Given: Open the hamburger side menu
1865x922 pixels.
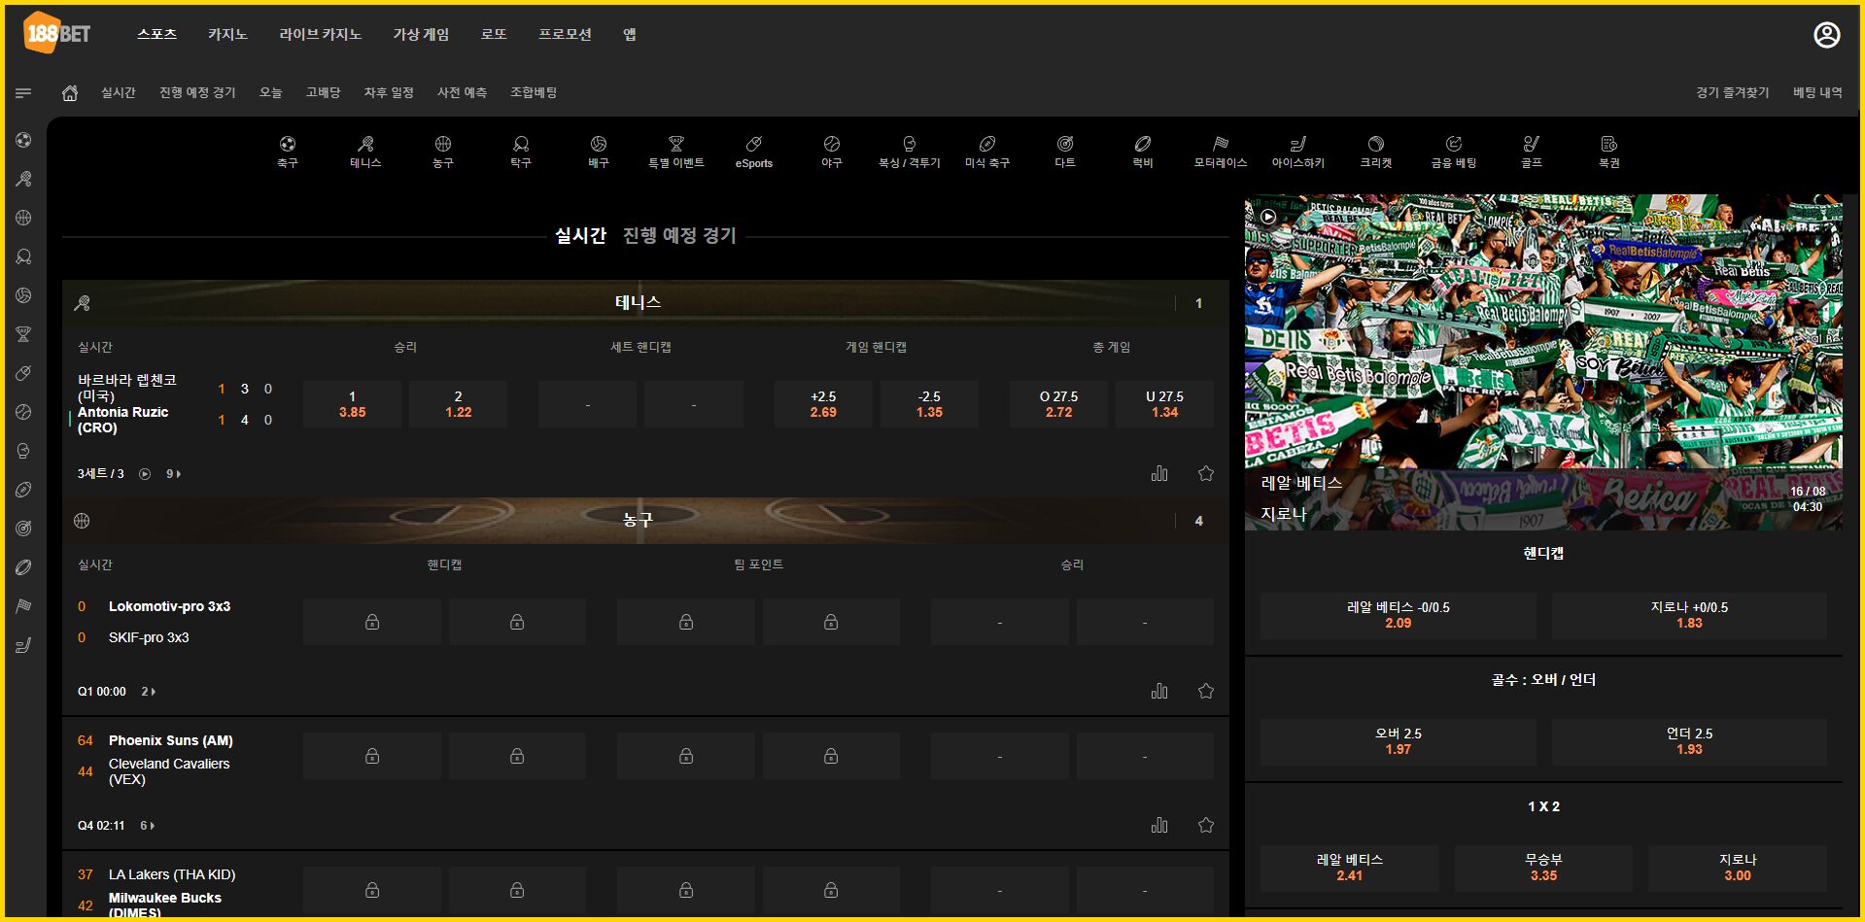Looking at the screenshot, I should [23, 92].
